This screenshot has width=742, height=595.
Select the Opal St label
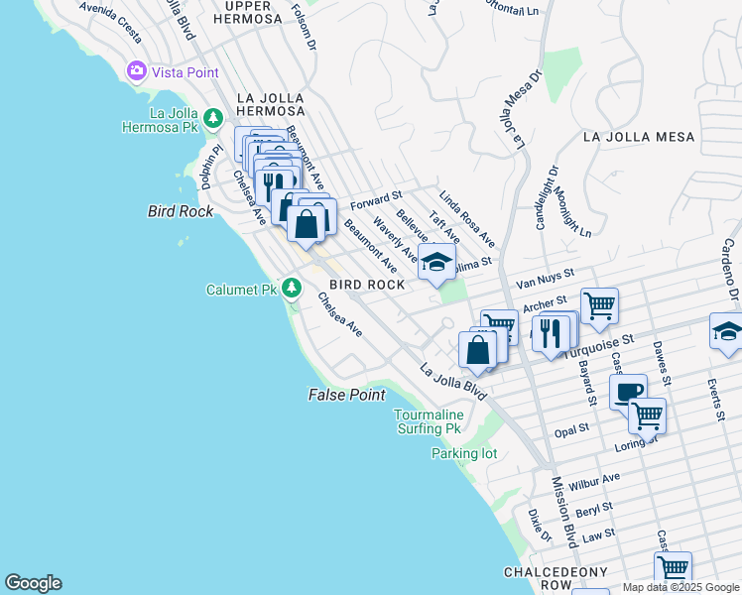[x=571, y=430]
